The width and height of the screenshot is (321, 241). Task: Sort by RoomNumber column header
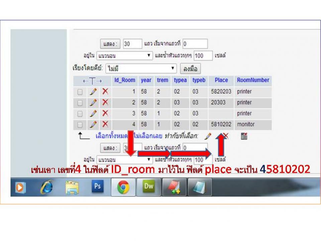(x=253, y=80)
